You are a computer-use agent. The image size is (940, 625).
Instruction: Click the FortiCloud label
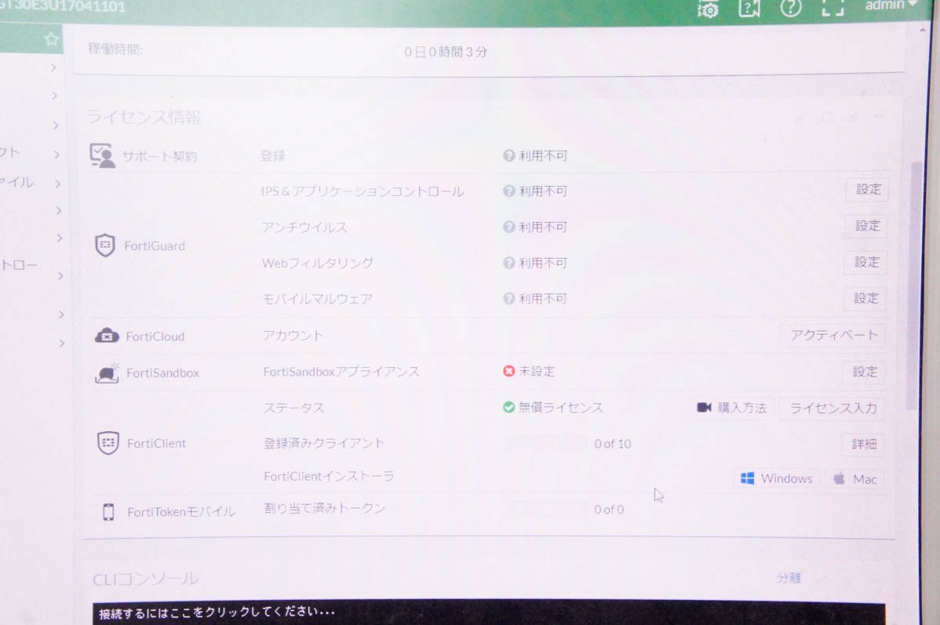pos(155,336)
